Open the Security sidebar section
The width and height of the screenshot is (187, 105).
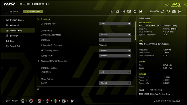point(14,36)
